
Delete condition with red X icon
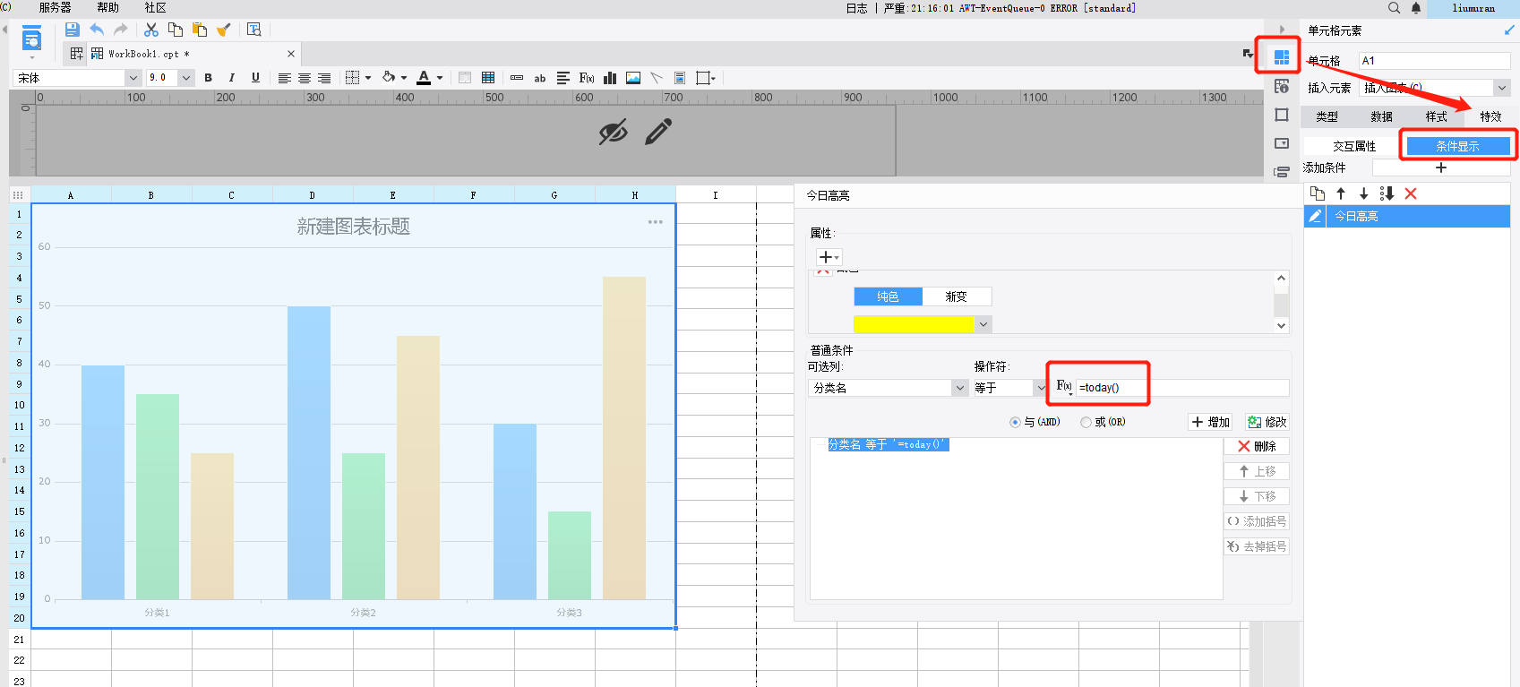pos(1411,193)
